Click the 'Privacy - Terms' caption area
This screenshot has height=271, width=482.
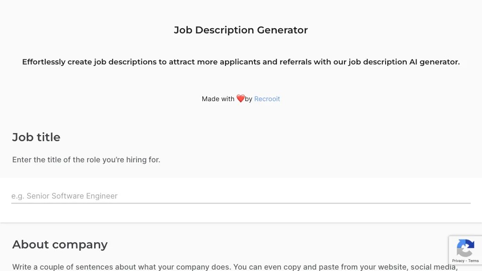coord(466,261)
